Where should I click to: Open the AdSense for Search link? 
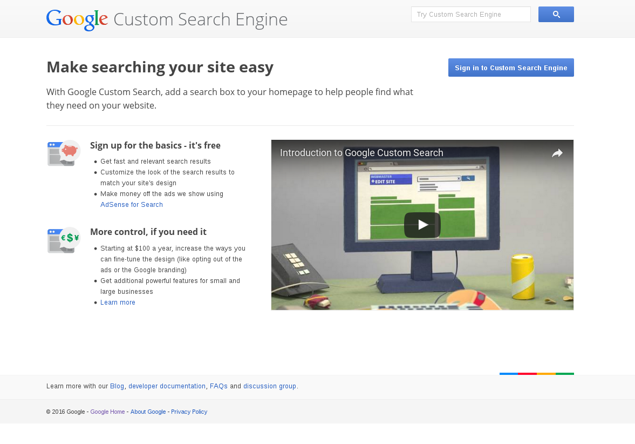(132, 205)
